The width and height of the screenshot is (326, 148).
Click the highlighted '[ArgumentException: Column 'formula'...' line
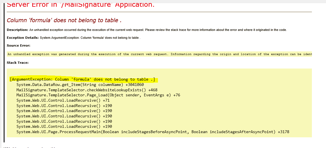click(x=82, y=79)
